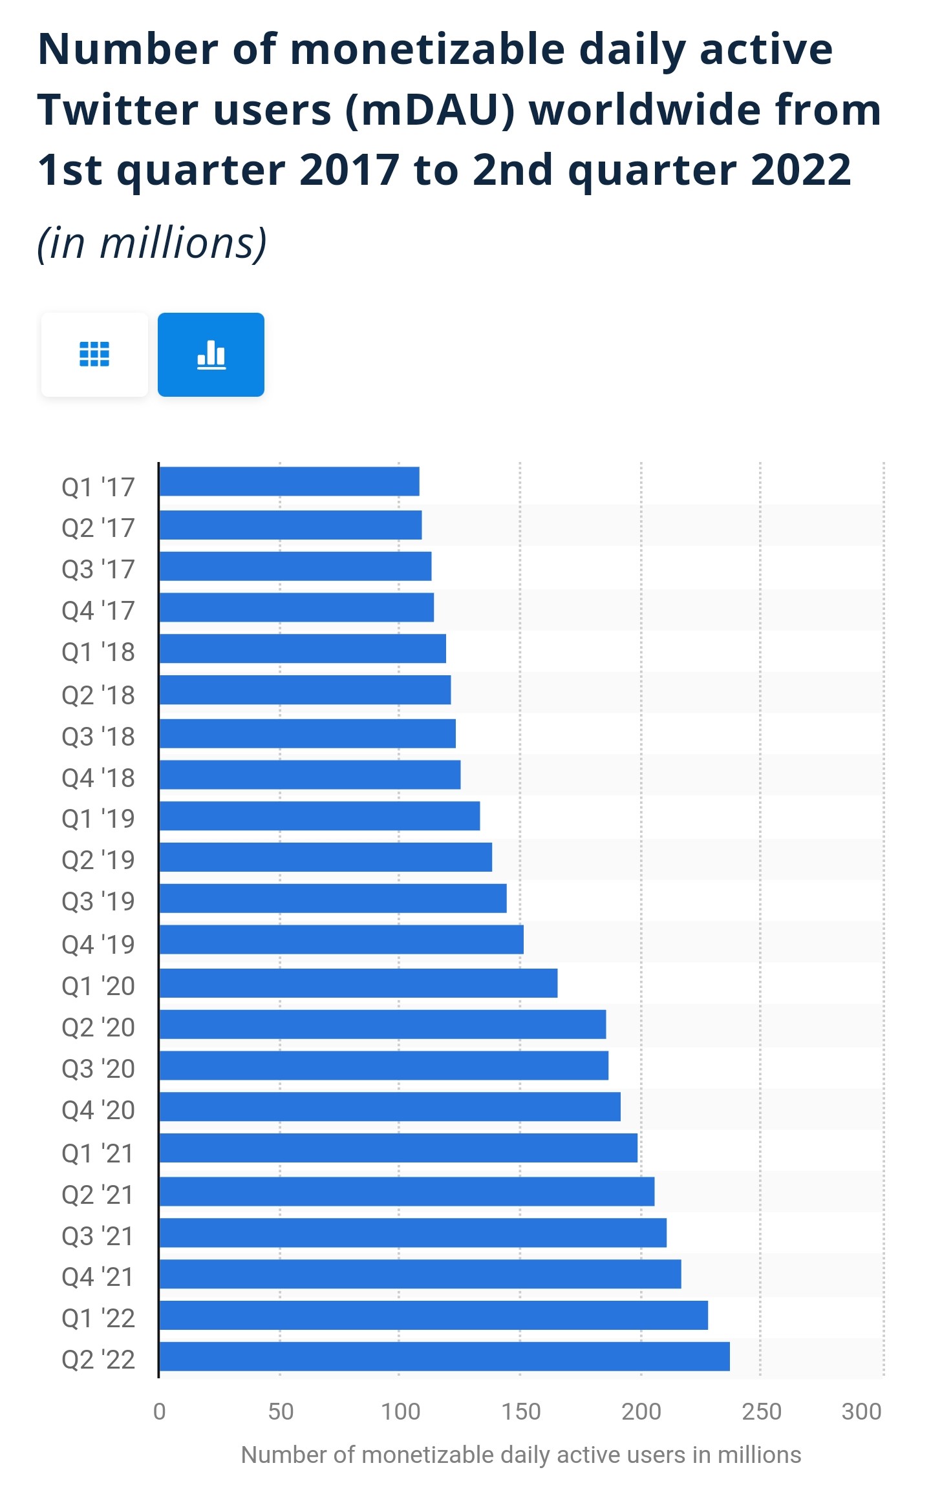Screen dimensions: 931x1503
Task: Click the Q1 '17 bar
Action: [x=289, y=481]
